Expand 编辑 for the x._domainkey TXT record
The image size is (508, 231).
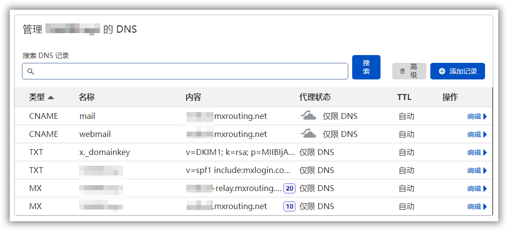tap(477, 153)
